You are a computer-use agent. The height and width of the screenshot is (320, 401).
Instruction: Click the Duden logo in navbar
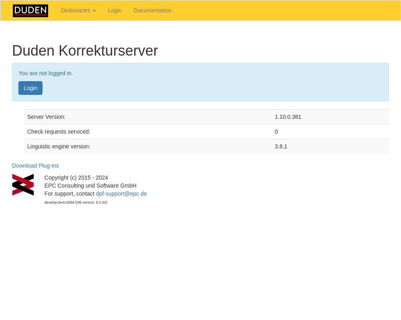tap(30, 11)
